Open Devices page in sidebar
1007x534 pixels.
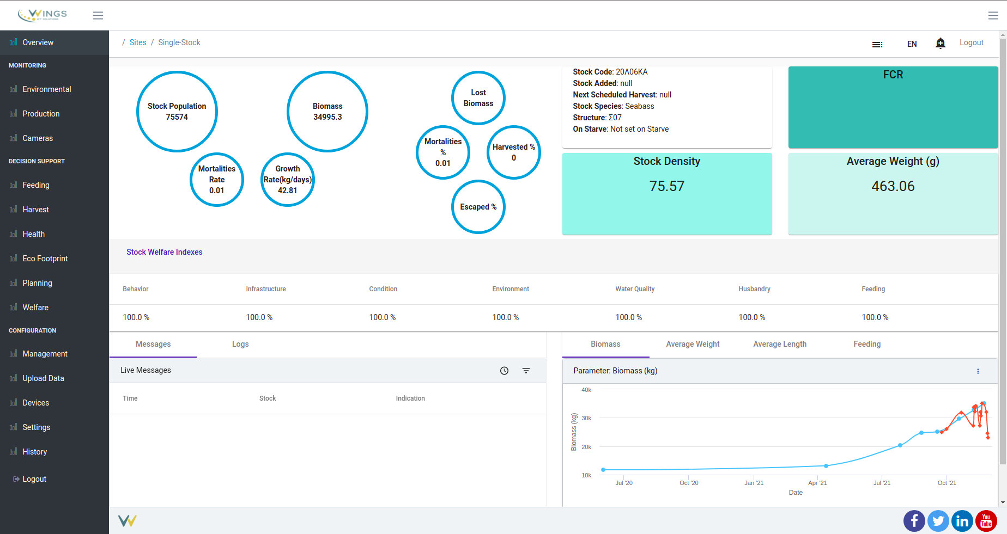point(54,403)
